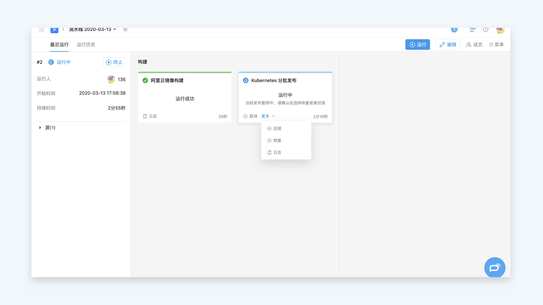Image resolution: width=543 pixels, height=305 pixels.
Task: Click the start time 2020-03-13 17:58:38
Action: pyautogui.click(x=102, y=93)
